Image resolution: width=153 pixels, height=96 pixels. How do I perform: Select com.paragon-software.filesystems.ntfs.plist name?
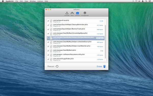[x=69, y=54]
